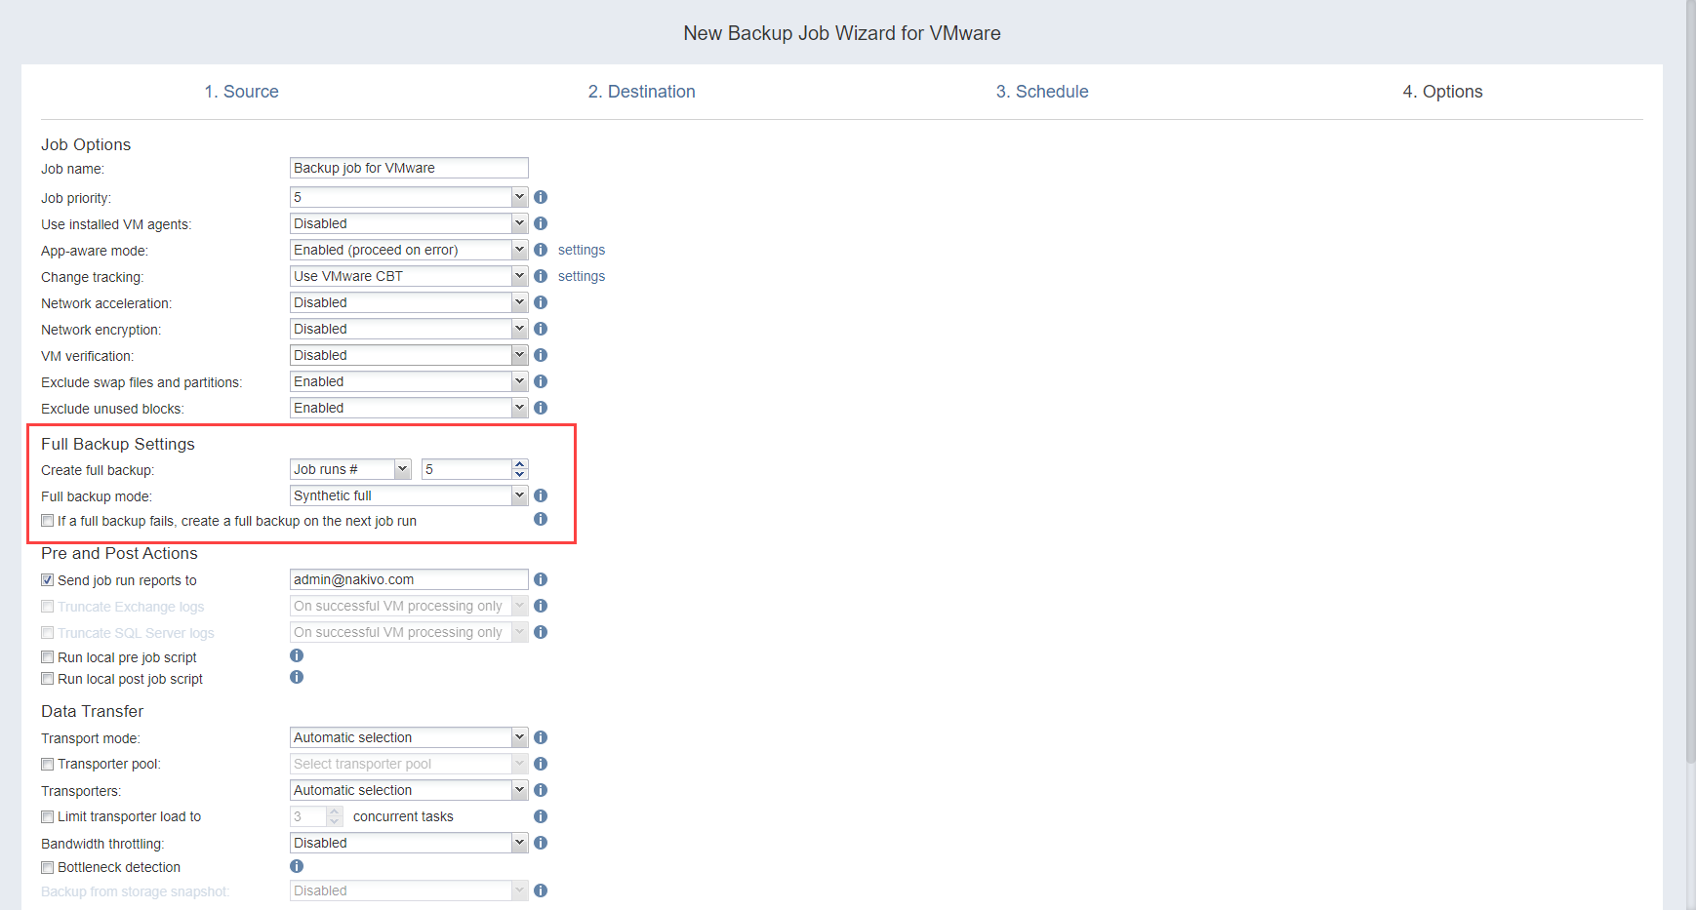Viewport: 1696px width, 910px height.
Task: Open Exclude unused blocks dropdown
Action: (409, 408)
